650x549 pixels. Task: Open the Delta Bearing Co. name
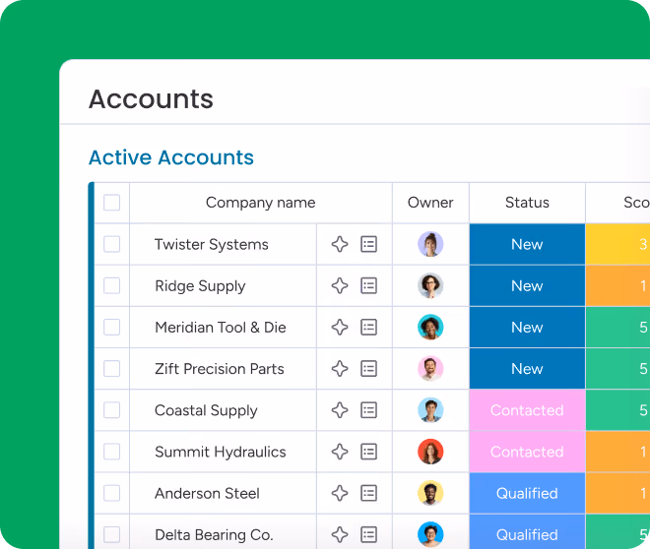click(x=214, y=535)
